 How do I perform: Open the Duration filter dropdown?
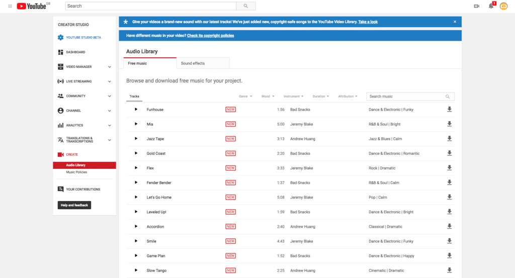pos(320,96)
